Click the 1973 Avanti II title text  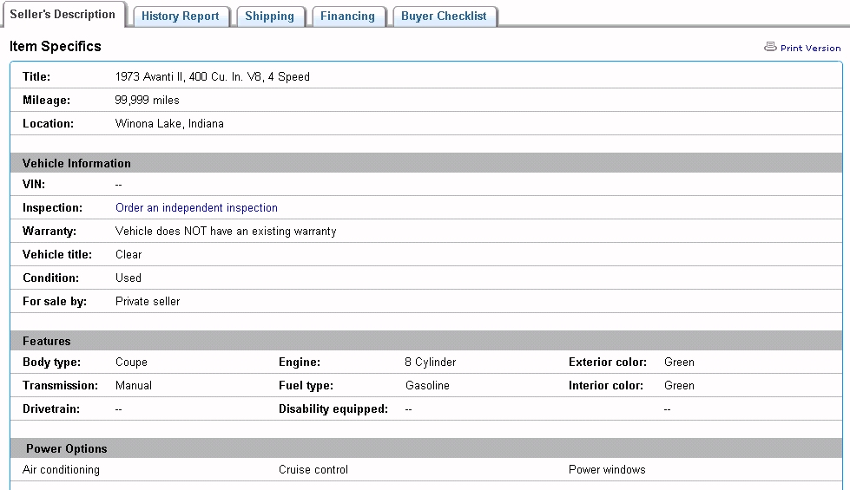tap(212, 77)
